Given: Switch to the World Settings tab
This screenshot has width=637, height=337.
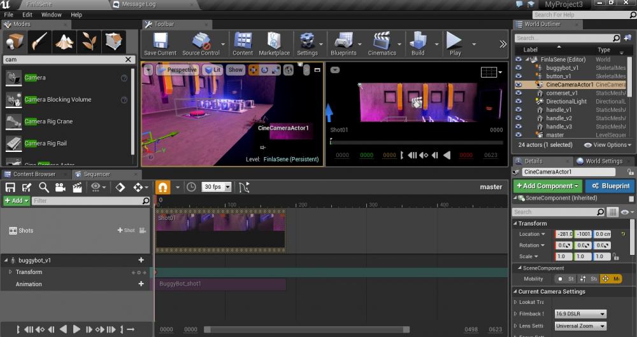Looking at the screenshot, I should click(604, 161).
